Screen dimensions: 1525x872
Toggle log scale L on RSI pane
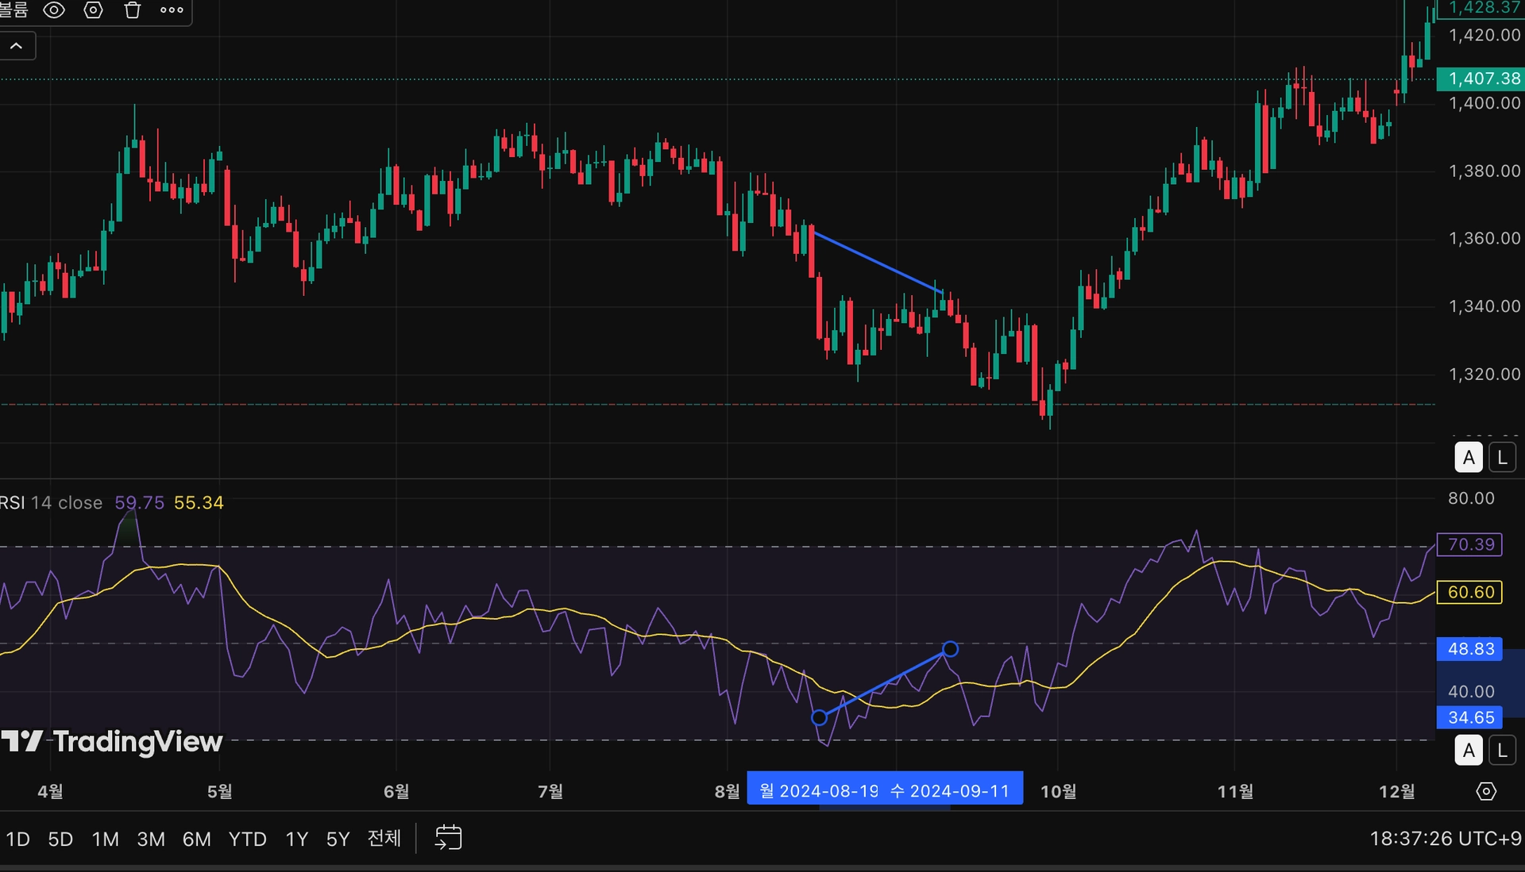click(1501, 750)
